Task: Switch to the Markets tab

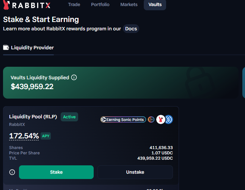Action: pyautogui.click(x=129, y=5)
